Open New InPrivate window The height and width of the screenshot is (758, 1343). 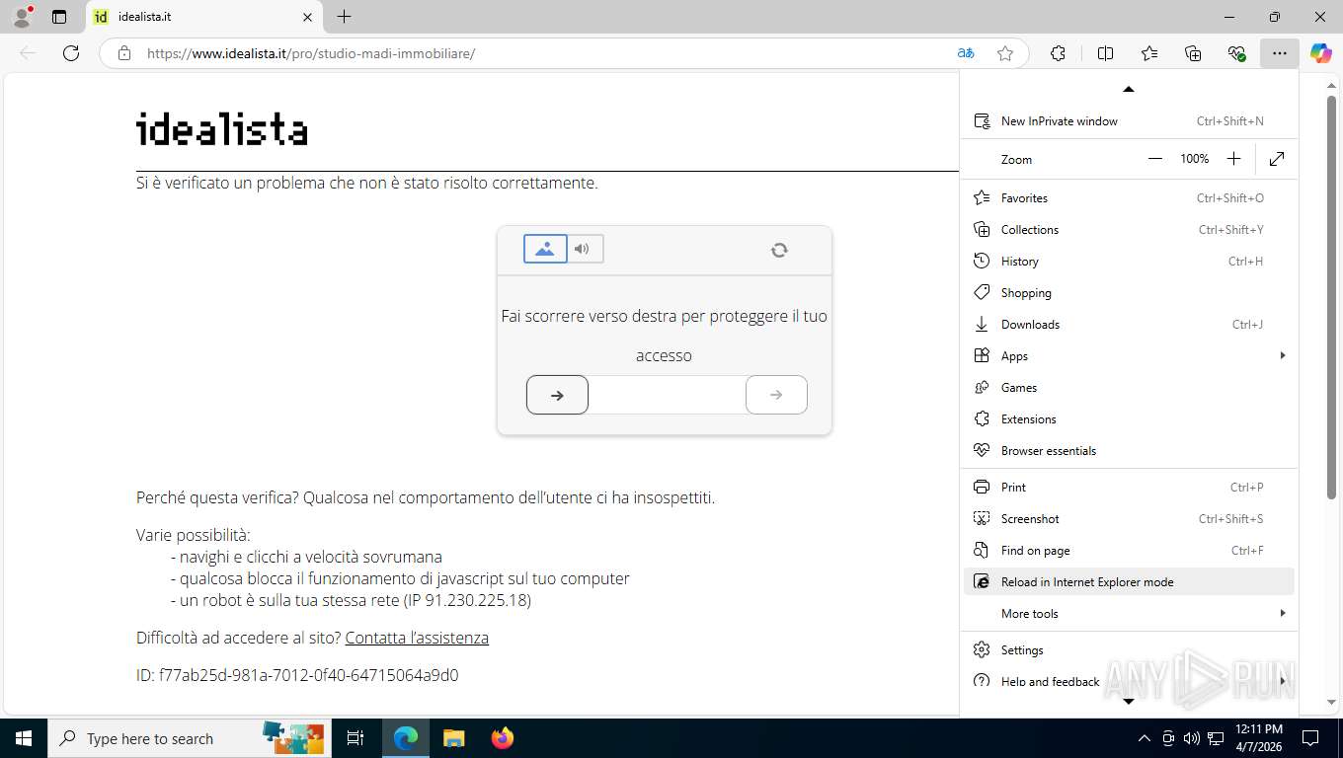1128,121
